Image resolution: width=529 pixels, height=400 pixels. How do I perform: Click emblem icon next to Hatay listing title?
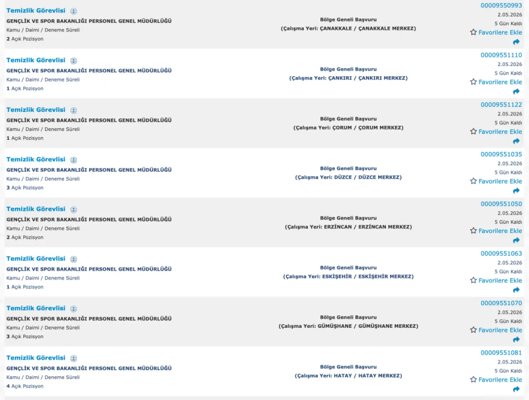[x=74, y=358]
